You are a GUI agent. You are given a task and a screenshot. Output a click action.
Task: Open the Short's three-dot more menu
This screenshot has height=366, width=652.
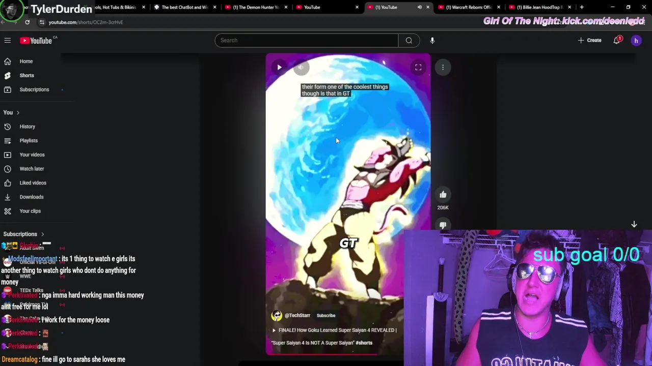coord(443,67)
